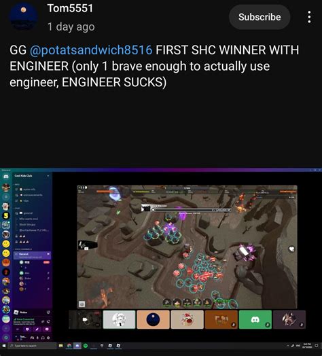
Task: Open Discord user settings gear icon
Action: pos(48,338)
